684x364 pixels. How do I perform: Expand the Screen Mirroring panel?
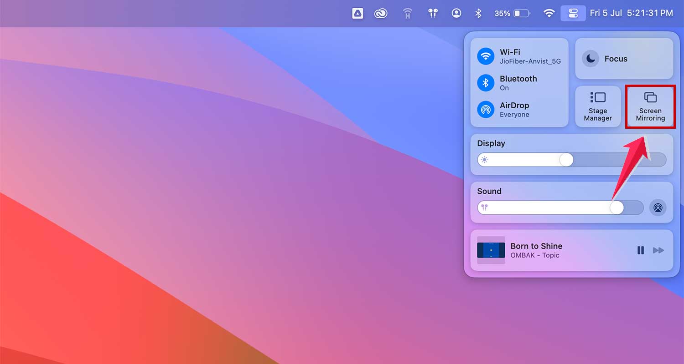[650, 106]
